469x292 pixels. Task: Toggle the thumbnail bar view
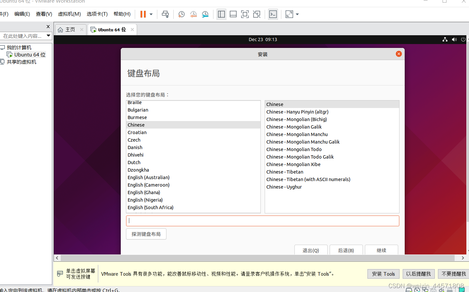tap(233, 14)
